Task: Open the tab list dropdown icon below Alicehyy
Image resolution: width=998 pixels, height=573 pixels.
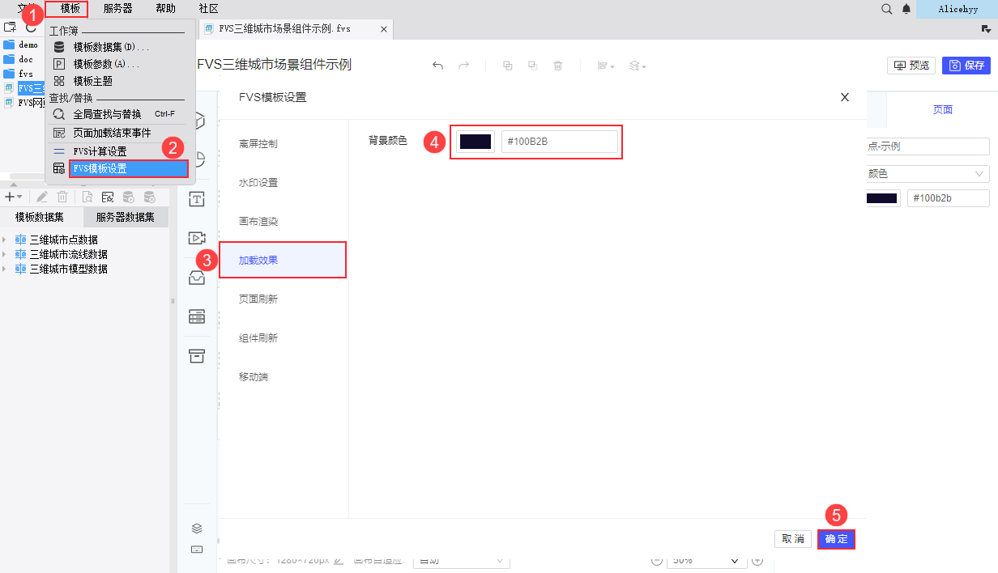Action: pos(986,28)
